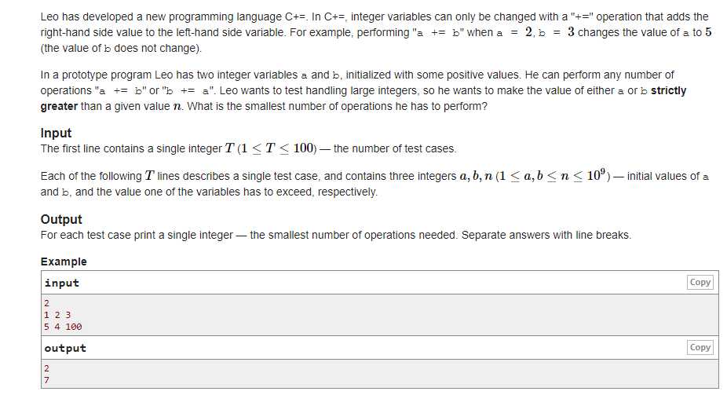Click the code snippet 'b += a' in second paragraph
Viewport: 727px width, 395px height.
pos(188,91)
